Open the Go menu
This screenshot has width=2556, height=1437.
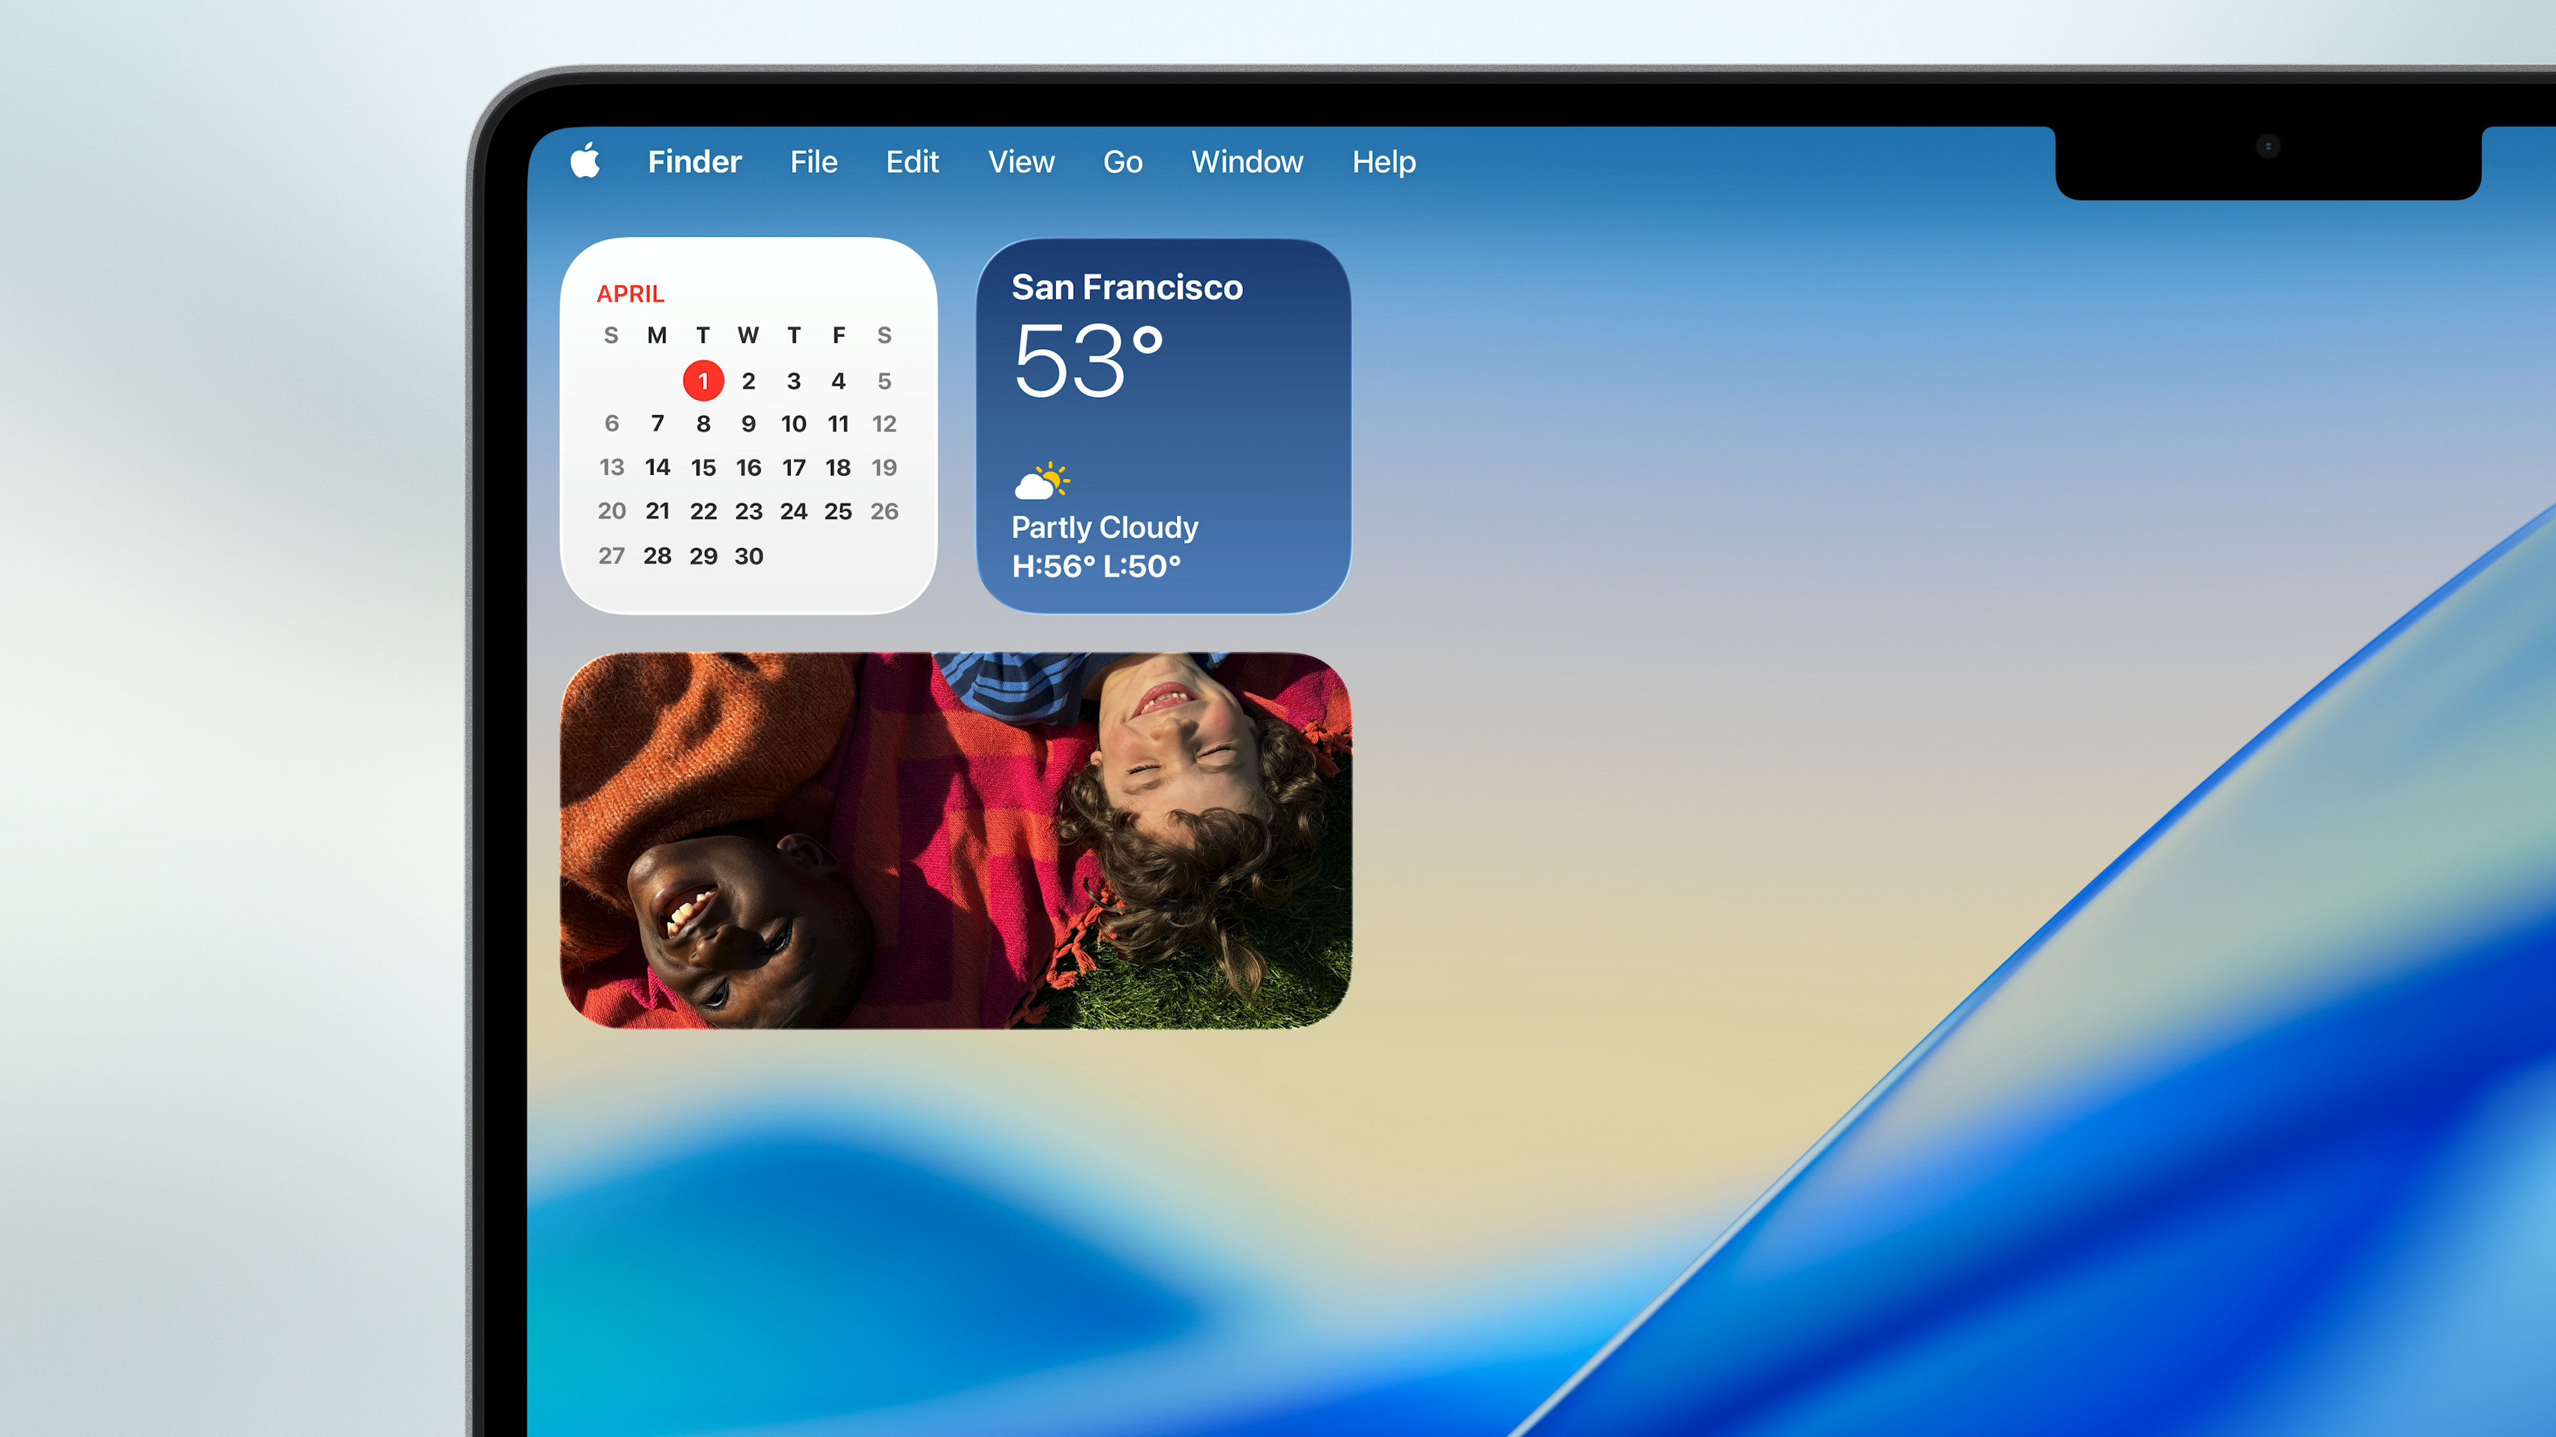(x=1122, y=162)
